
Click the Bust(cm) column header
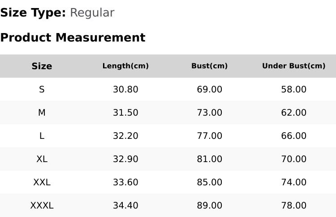(210, 66)
